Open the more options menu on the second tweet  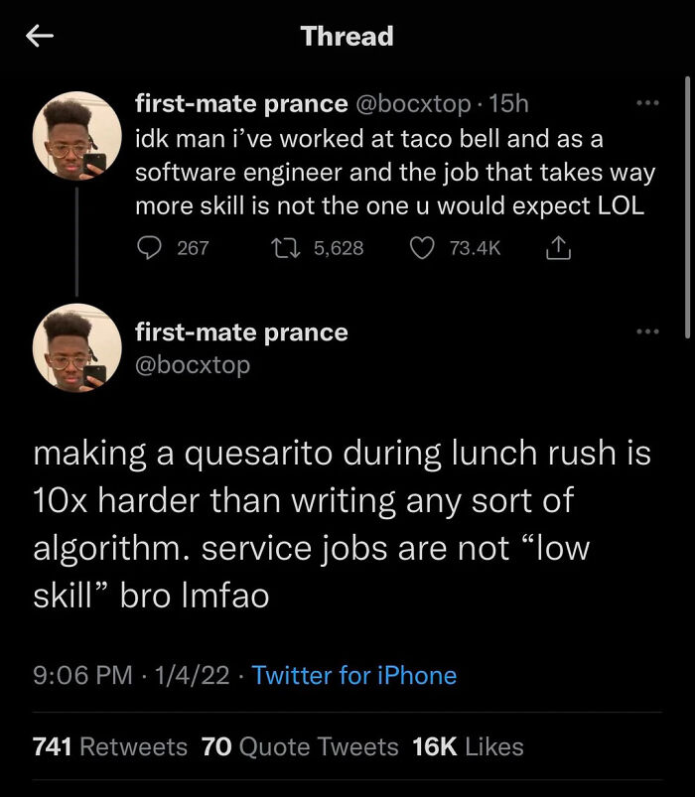pos(645,331)
